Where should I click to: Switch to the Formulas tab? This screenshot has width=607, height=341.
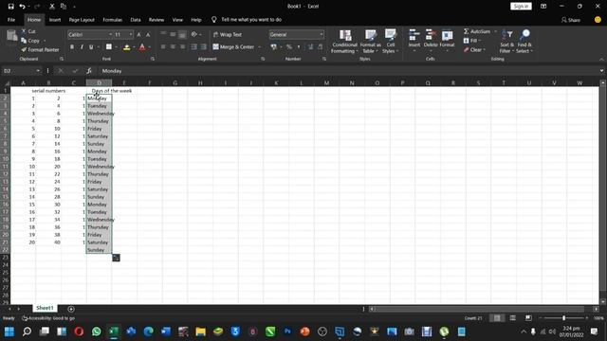pyautogui.click(x=112, y=20)
